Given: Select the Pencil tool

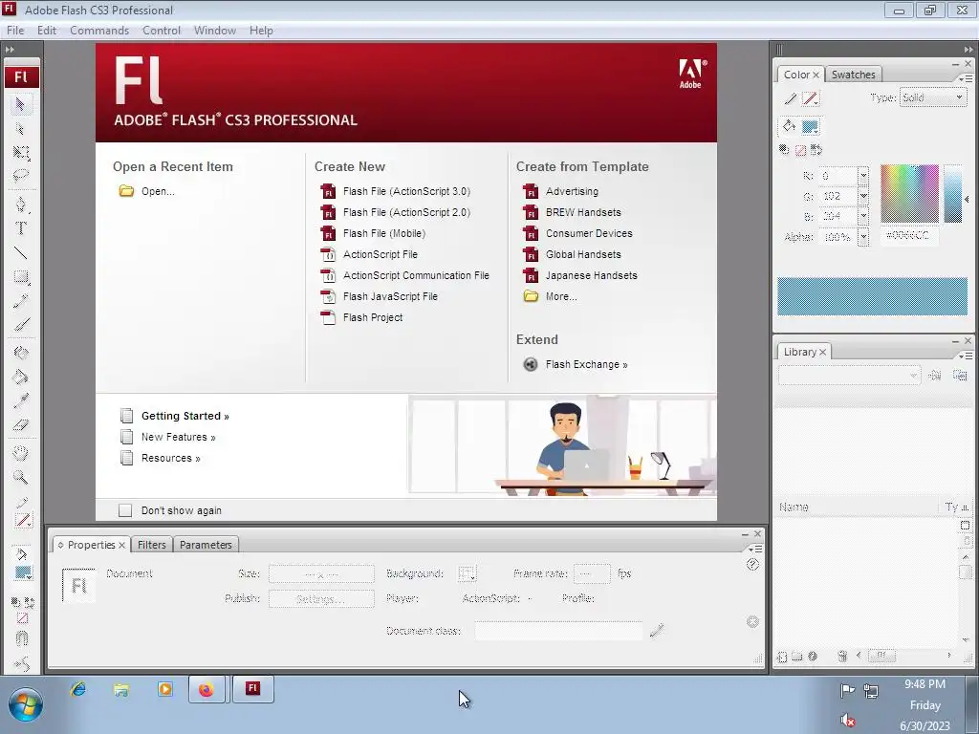Looking at the screenshot, I should (x=21, y=301).
